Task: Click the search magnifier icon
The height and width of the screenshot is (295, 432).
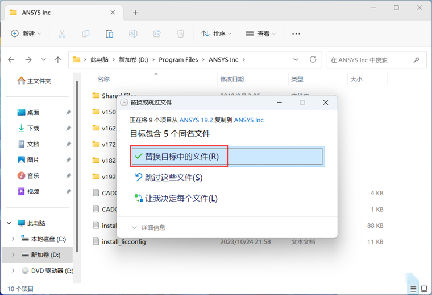Action: pos(416,60)
